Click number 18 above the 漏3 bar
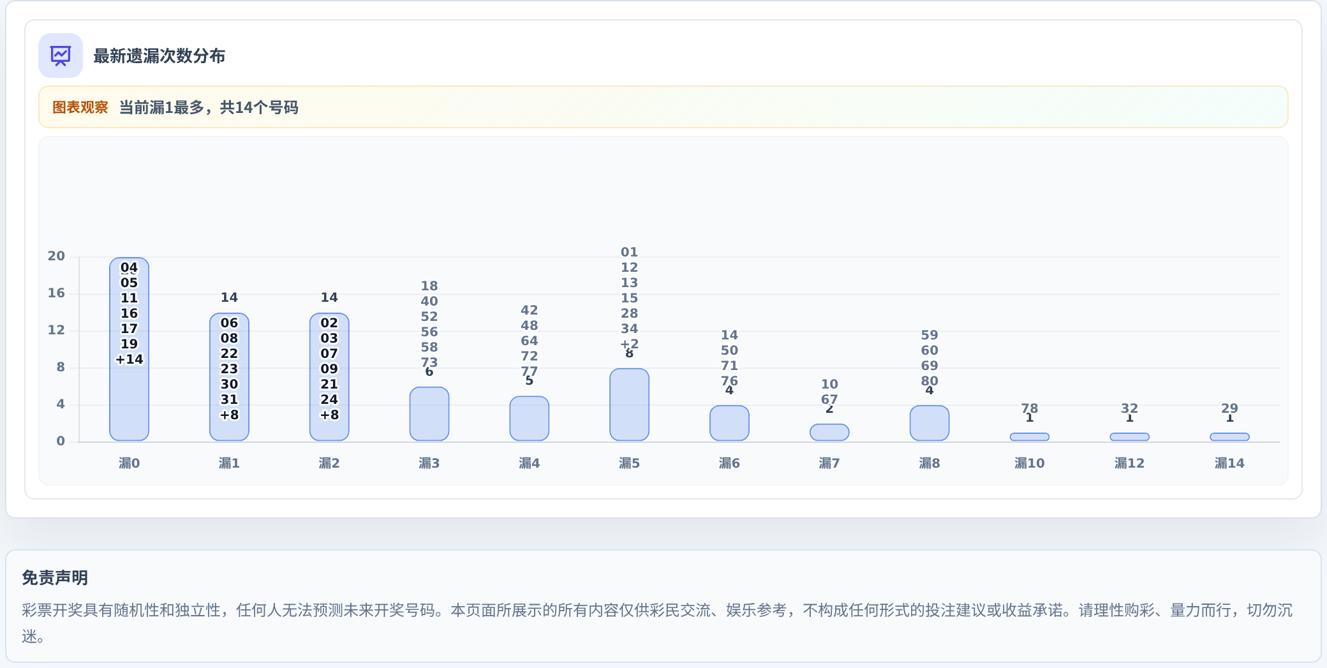 [429, 286]
